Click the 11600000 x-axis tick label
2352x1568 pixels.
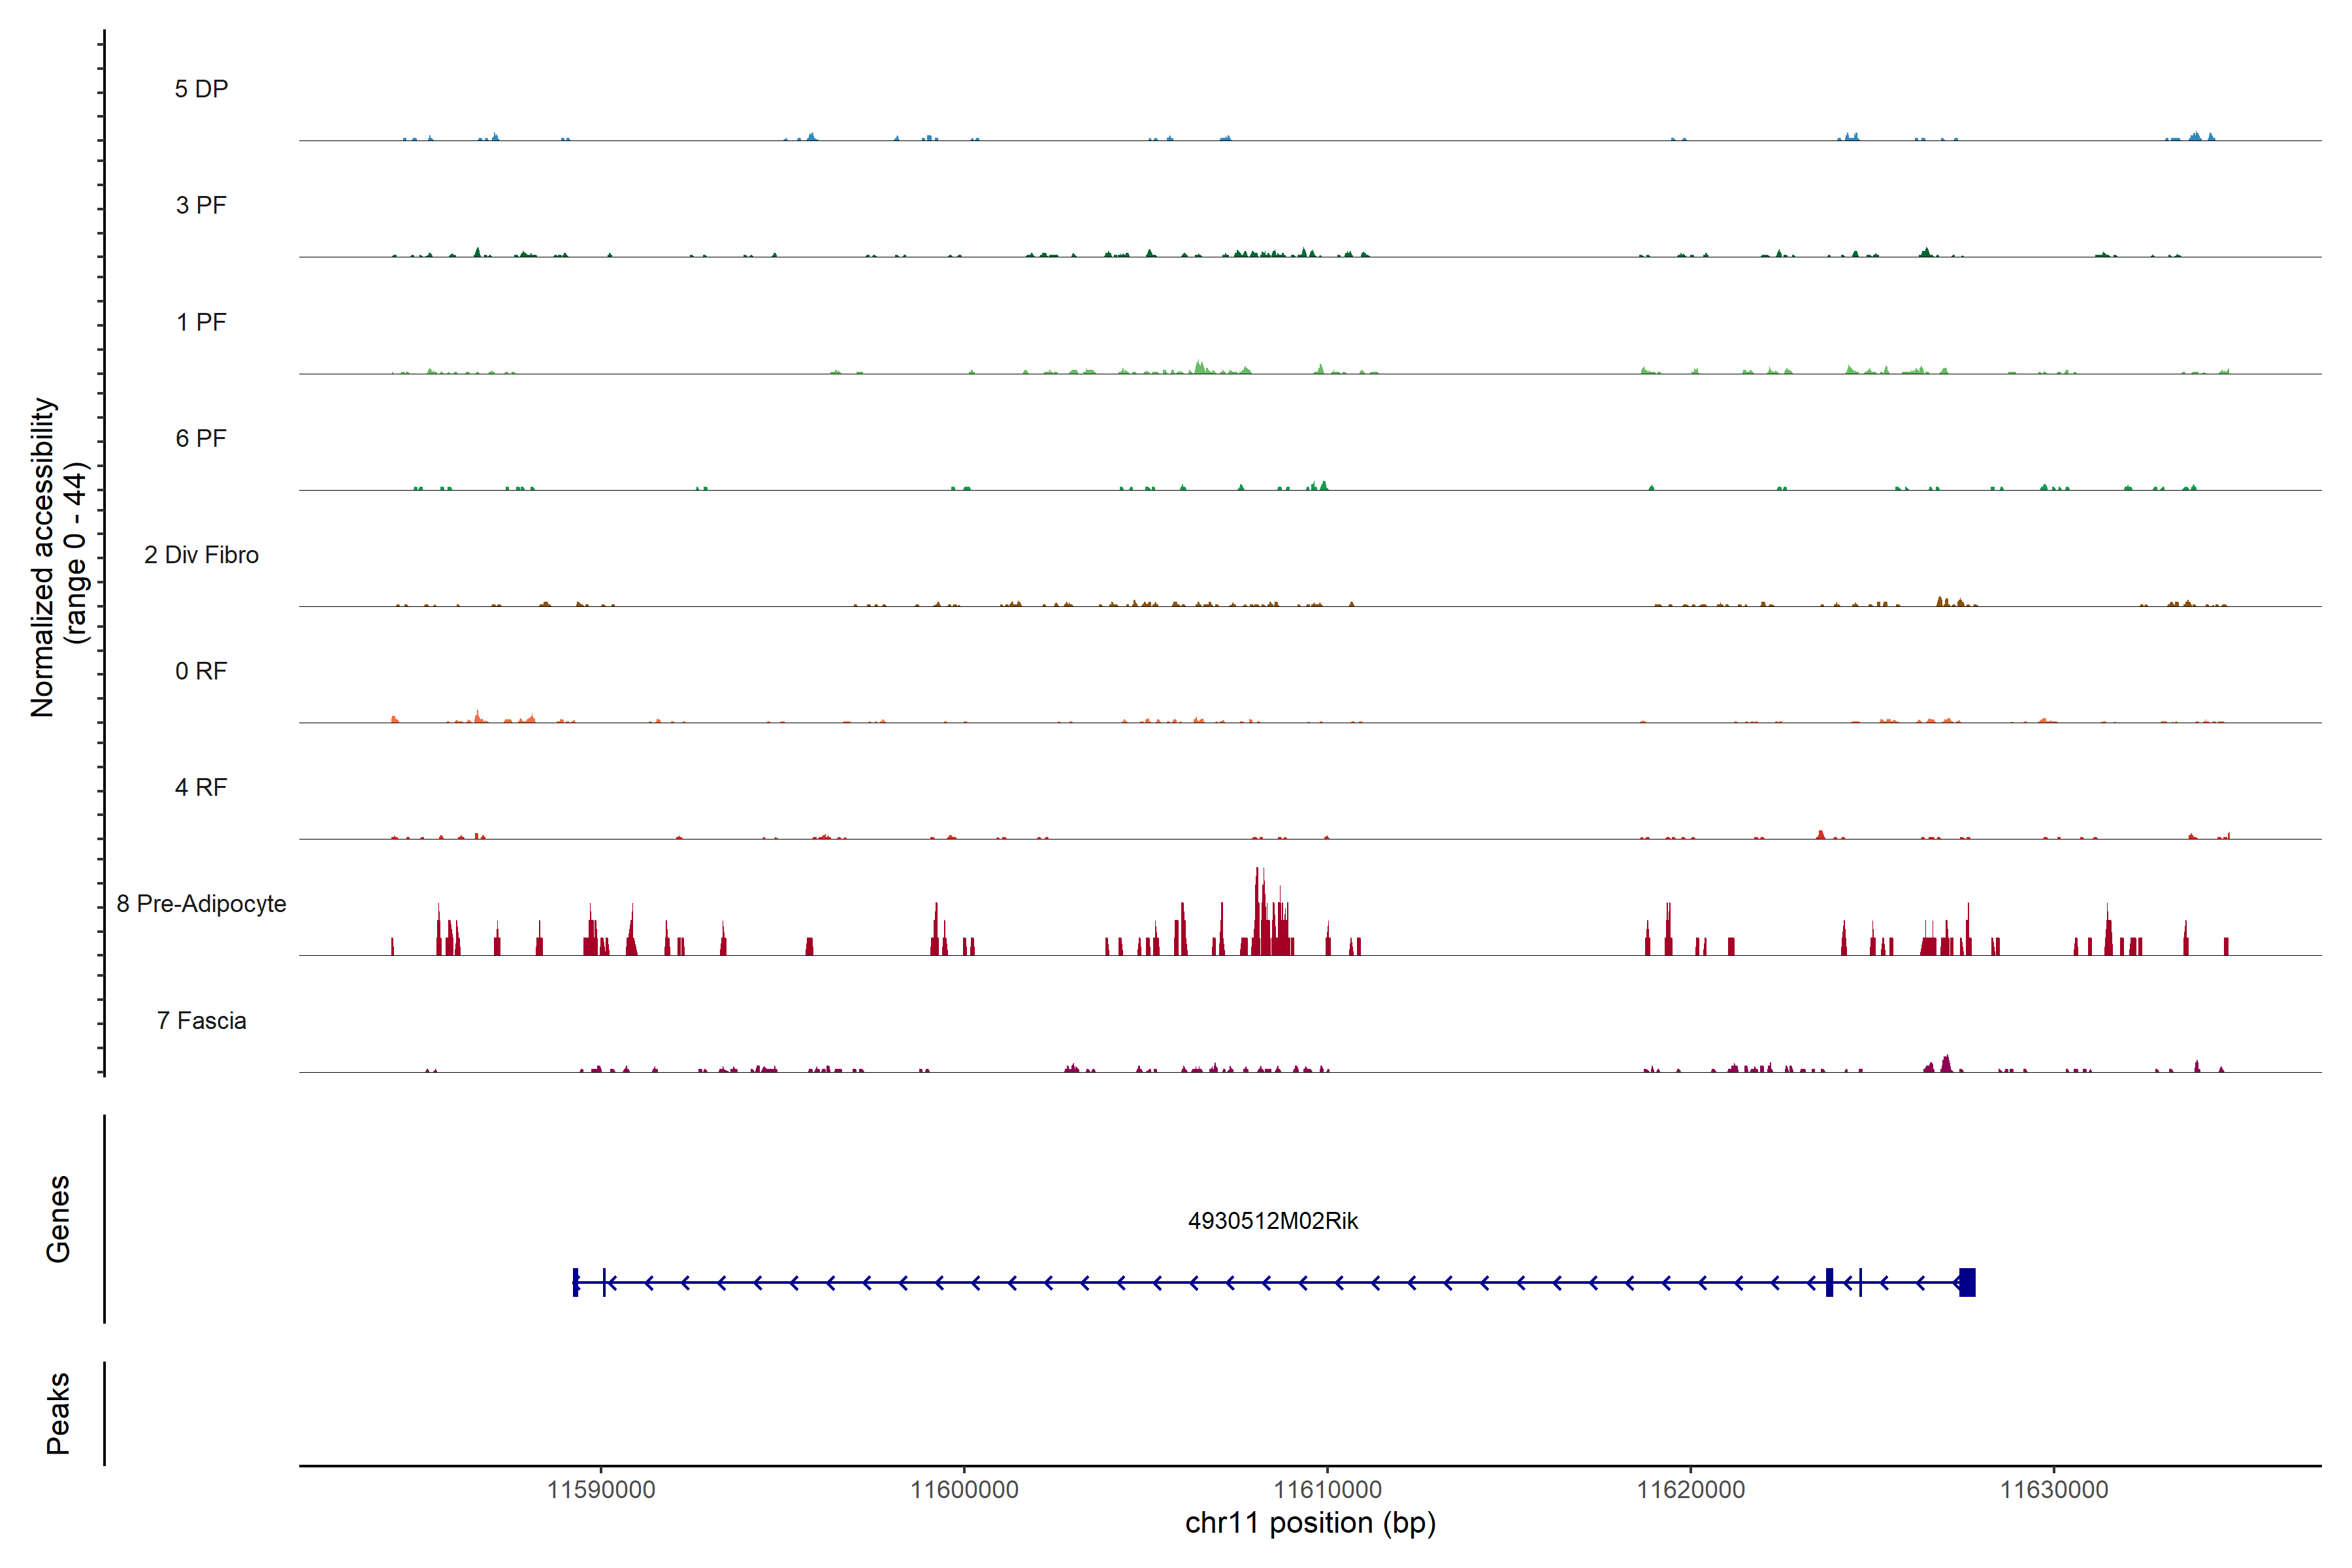(964, 1489)
